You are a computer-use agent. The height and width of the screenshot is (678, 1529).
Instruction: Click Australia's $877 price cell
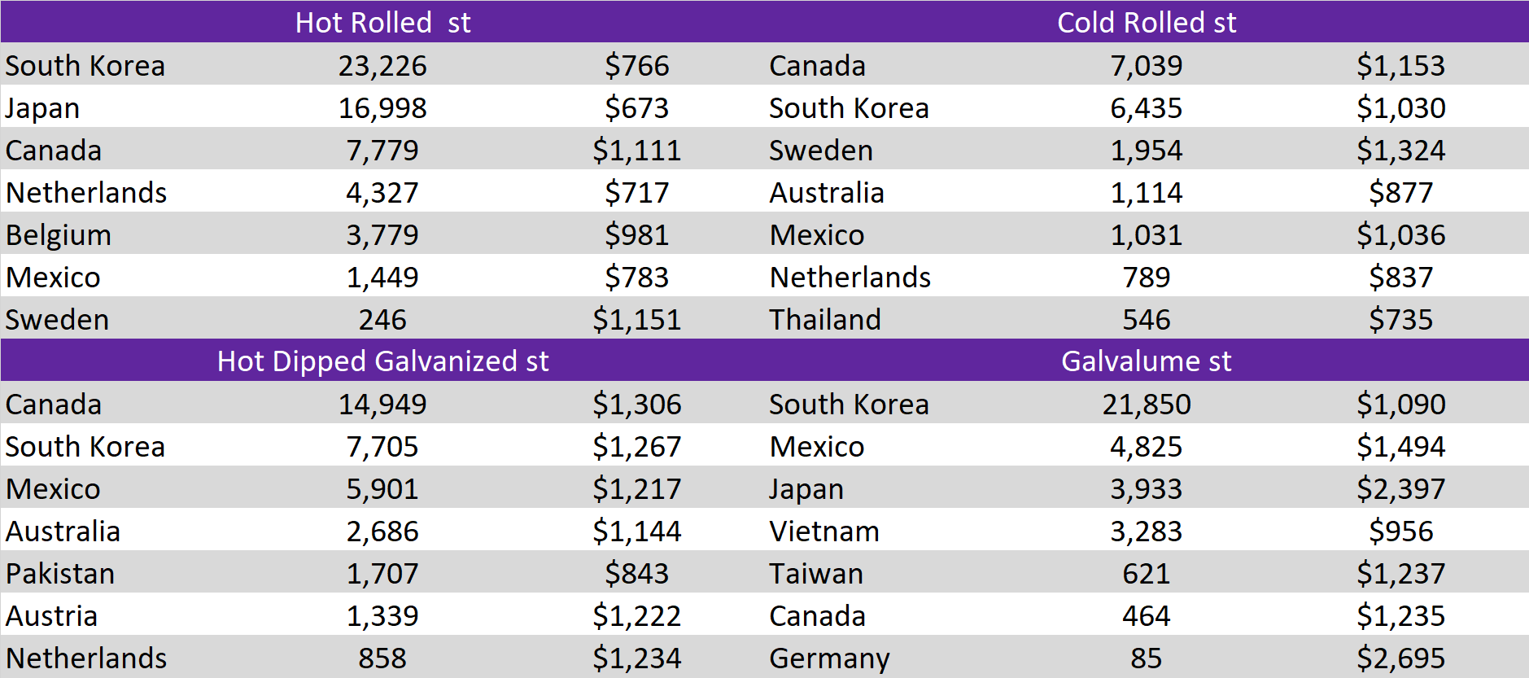[x=1400, y=192]
